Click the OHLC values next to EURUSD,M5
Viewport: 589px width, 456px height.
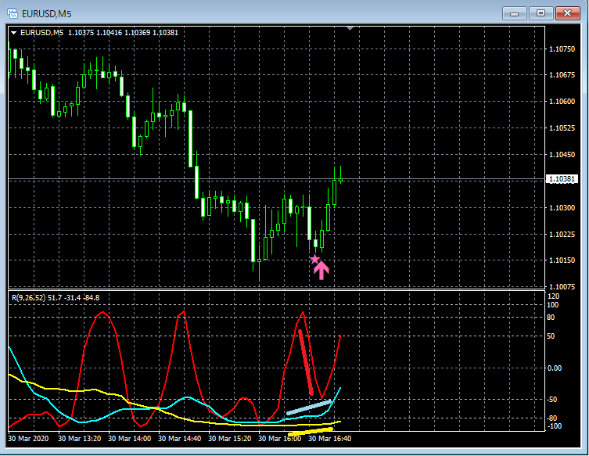pos(124,33)
